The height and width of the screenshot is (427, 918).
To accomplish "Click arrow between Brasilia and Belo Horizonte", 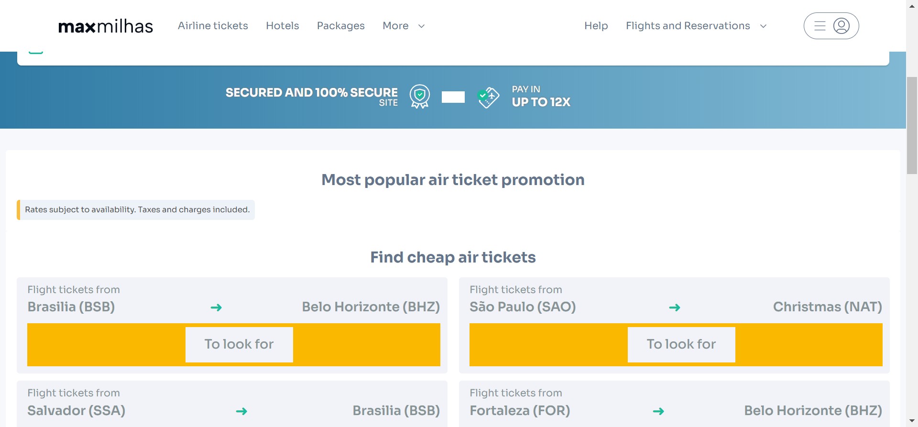I will point(216,307).
